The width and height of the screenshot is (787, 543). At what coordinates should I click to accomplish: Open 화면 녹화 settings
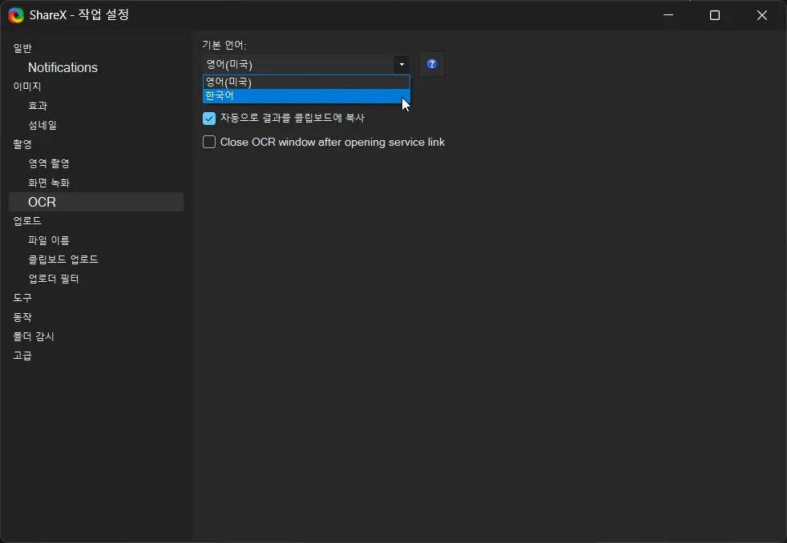coord(49,183)
